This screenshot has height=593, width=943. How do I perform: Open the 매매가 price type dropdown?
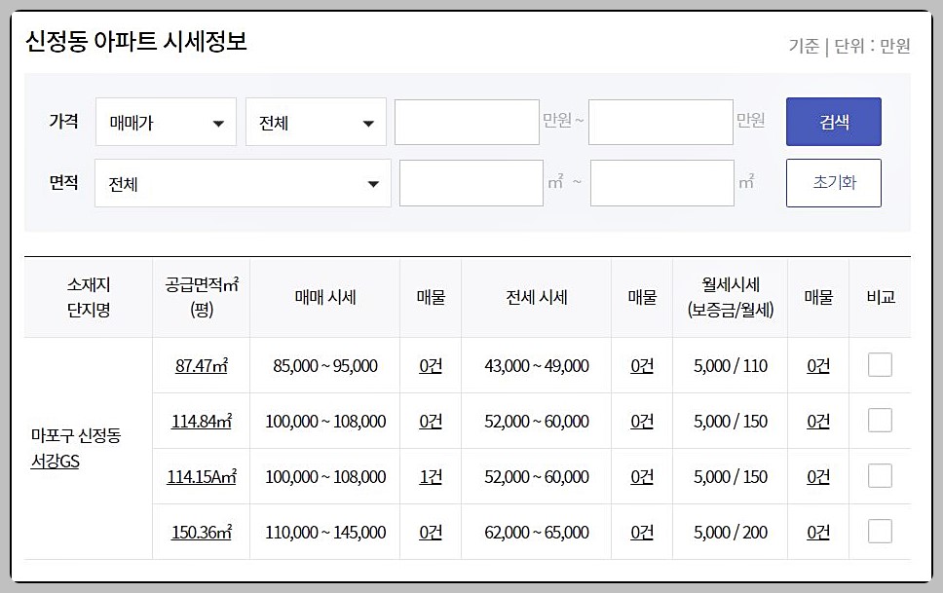click(x=166, y=122)
